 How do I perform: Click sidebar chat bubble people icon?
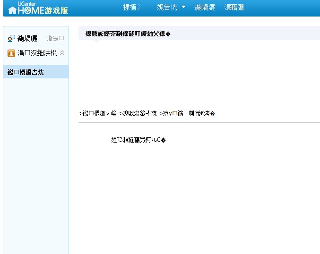click(x=11, y=38)
